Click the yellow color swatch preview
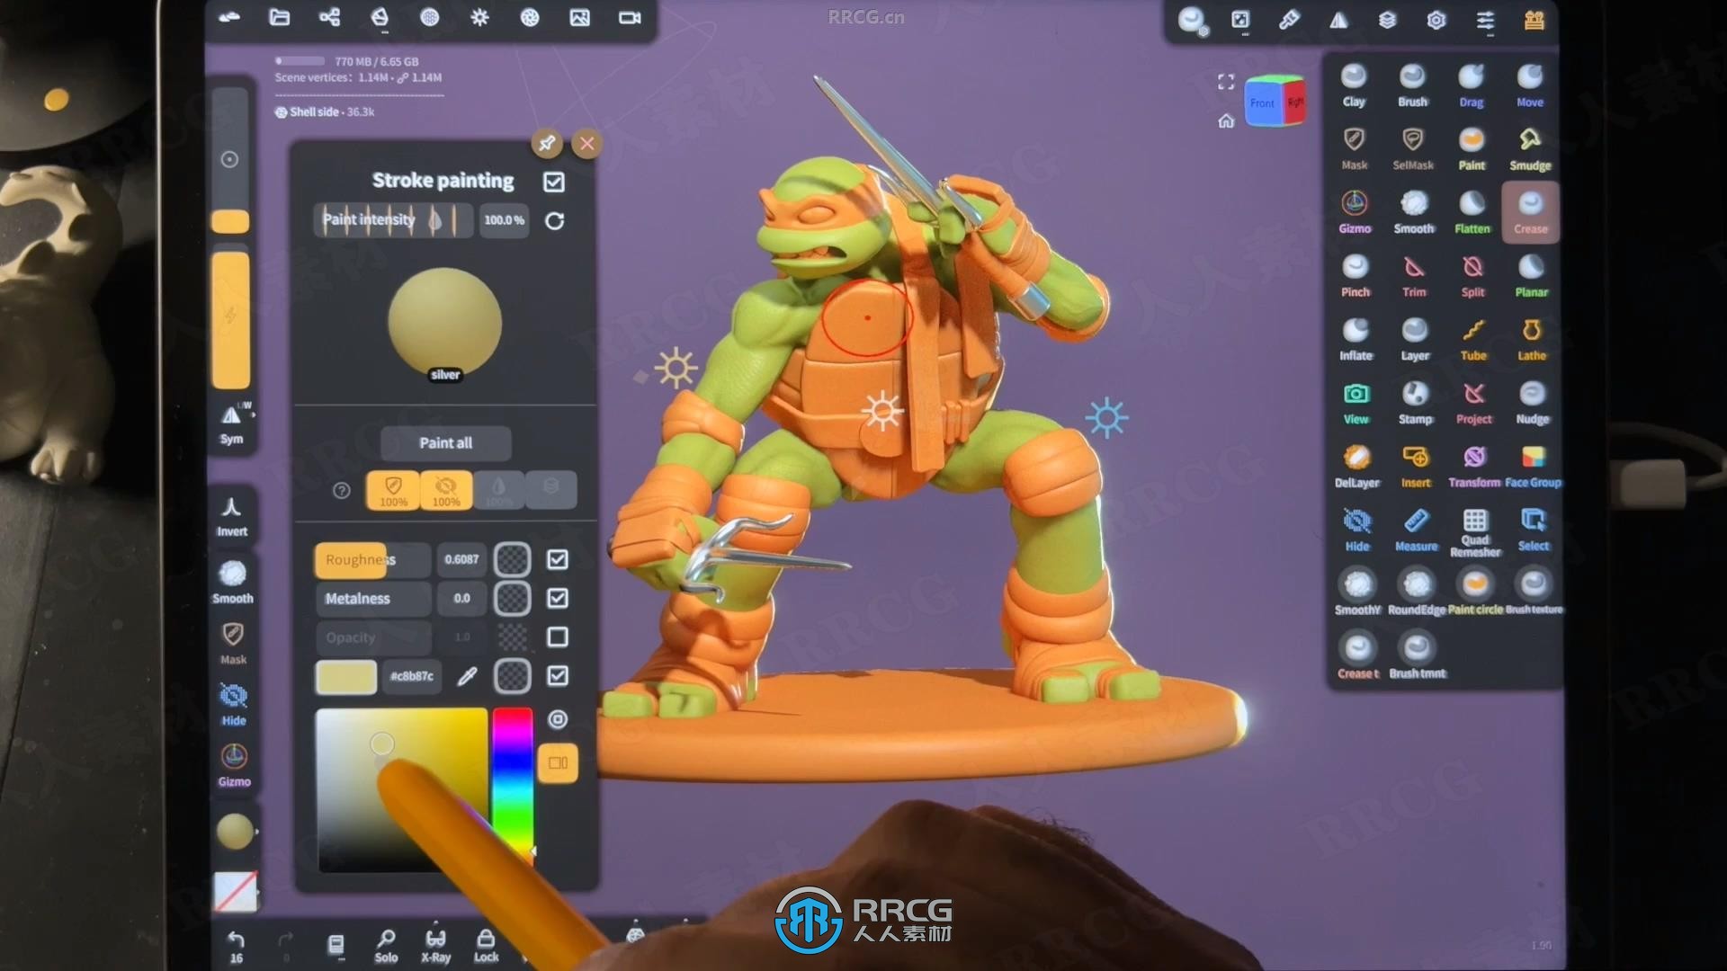1727x971 pixels. point(346,676)
